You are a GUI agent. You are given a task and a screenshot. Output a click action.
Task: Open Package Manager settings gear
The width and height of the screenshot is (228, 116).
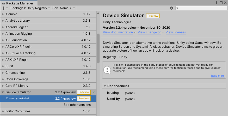click(x=171, y=8)
